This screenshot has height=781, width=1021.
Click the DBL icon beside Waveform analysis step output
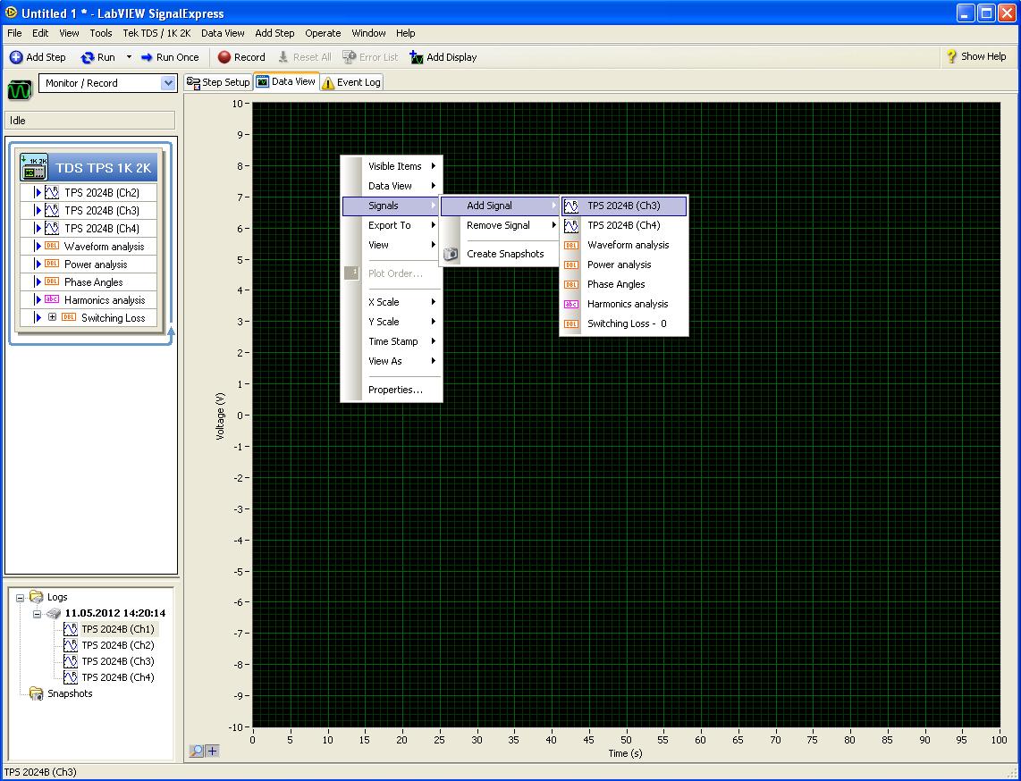click(x=52, y=246)
